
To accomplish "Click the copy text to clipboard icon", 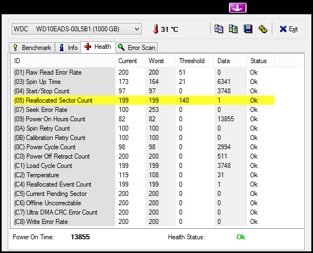I will pyautogui.click(x=219, y=29).
